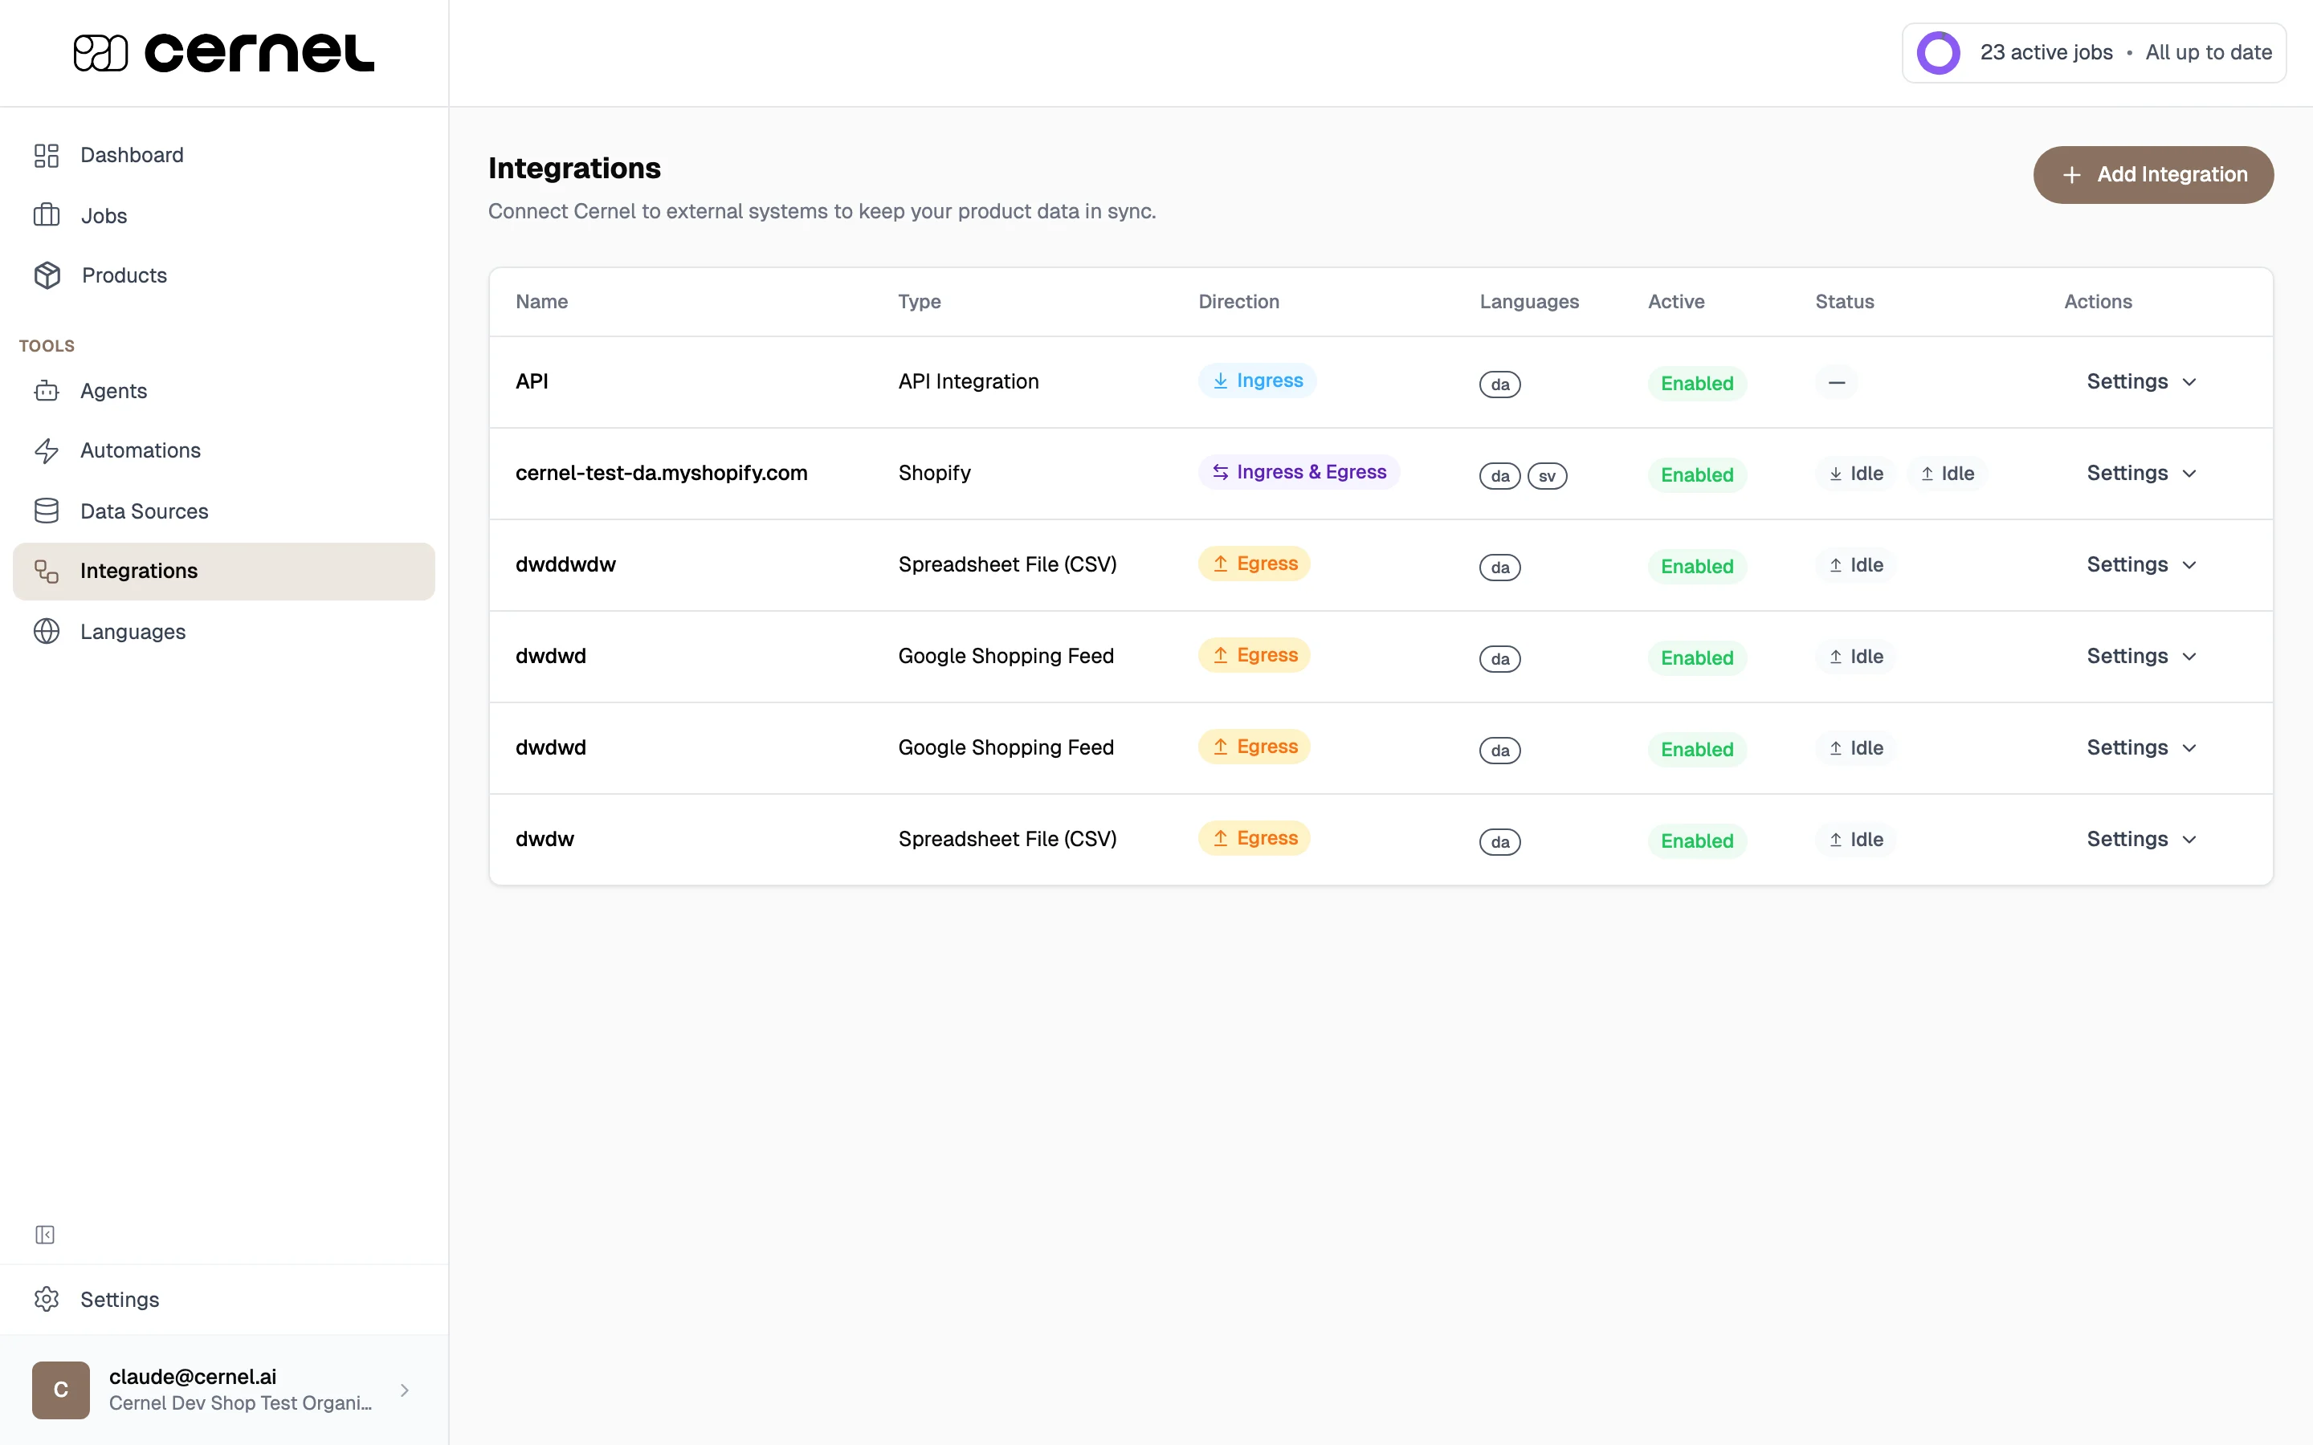The width and height of the screenshot is (2313, 1445).
Task: Click claude@cernel.ai account name
Action: pyautogui.click(x=192, y=1376)
